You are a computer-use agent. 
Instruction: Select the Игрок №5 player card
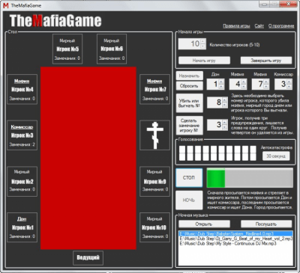tap(67, 49)
